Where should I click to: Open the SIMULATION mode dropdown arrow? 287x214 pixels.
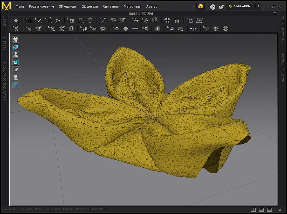click(258, 6)
